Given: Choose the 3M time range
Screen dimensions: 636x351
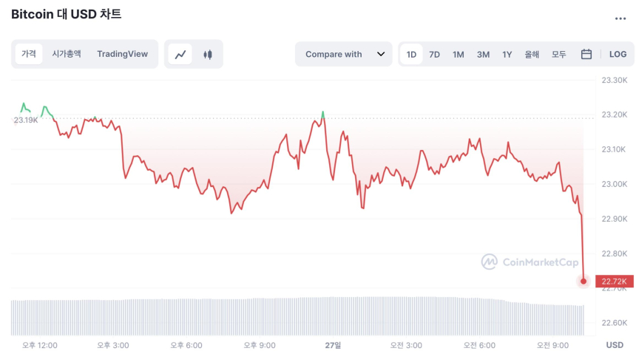Looking at the screenshot, I should [x=483, y=54].
